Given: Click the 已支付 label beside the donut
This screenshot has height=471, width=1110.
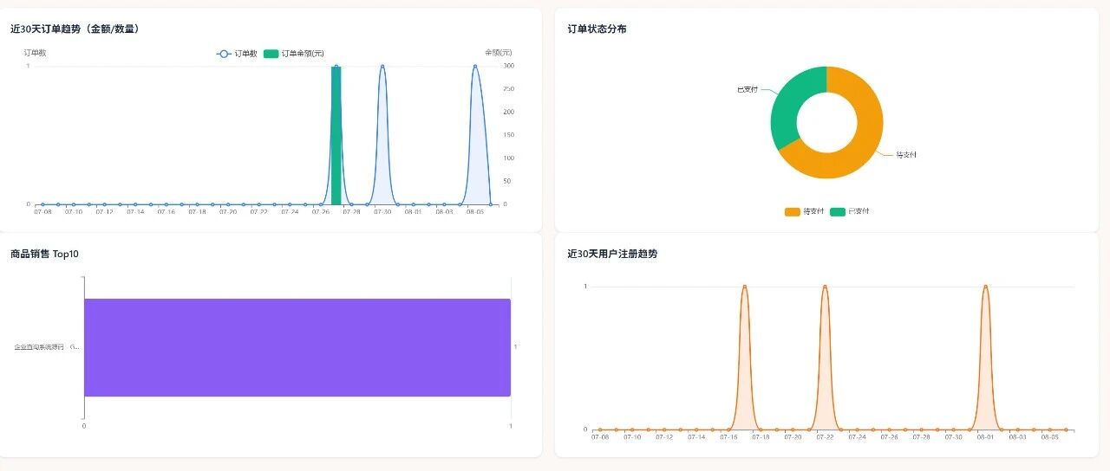Looking at the screenshot, I should [x=747, y=89].
